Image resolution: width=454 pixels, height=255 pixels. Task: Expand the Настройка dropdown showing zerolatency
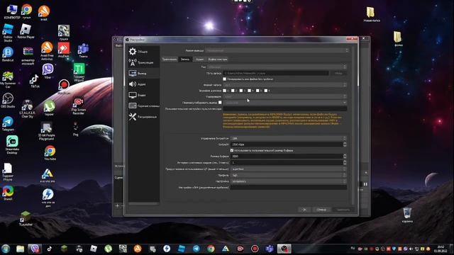(x=289, y=181)
